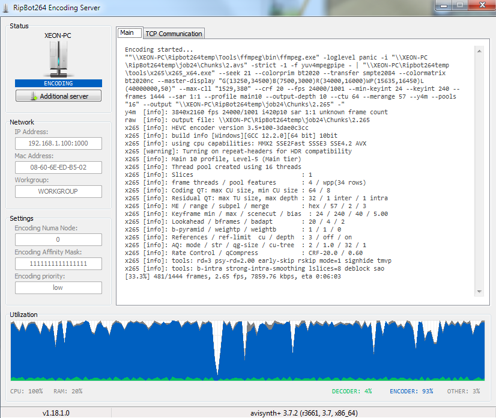Click the Mac Address field 08-60-6E-ED-B5-02
496x418 pixels.
pos(58,167)
